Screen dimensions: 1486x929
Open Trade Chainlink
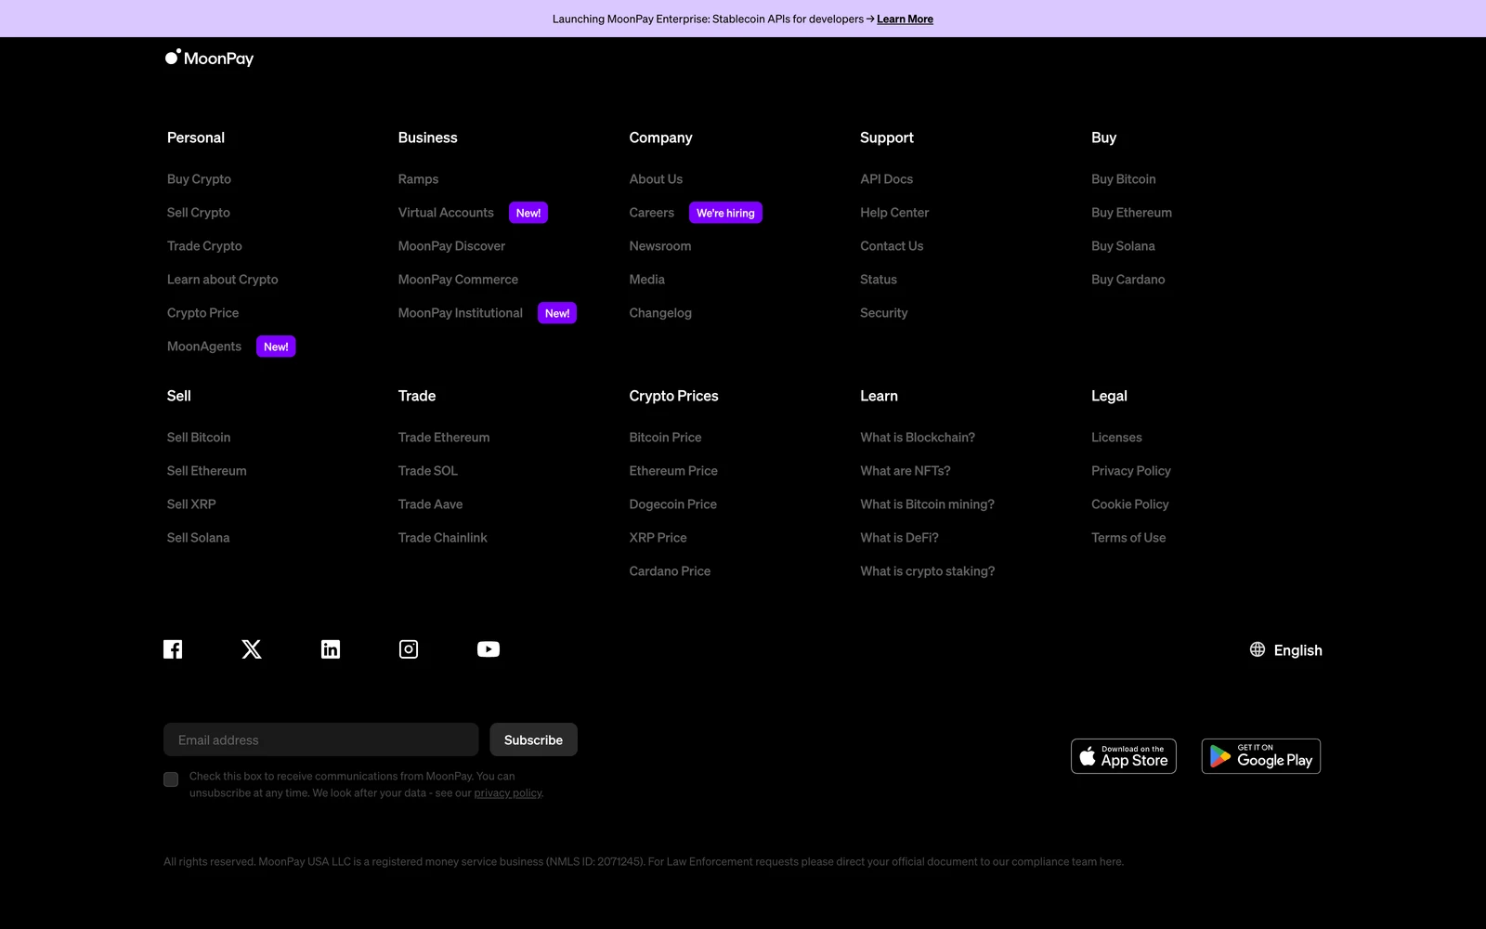[442, 538]
